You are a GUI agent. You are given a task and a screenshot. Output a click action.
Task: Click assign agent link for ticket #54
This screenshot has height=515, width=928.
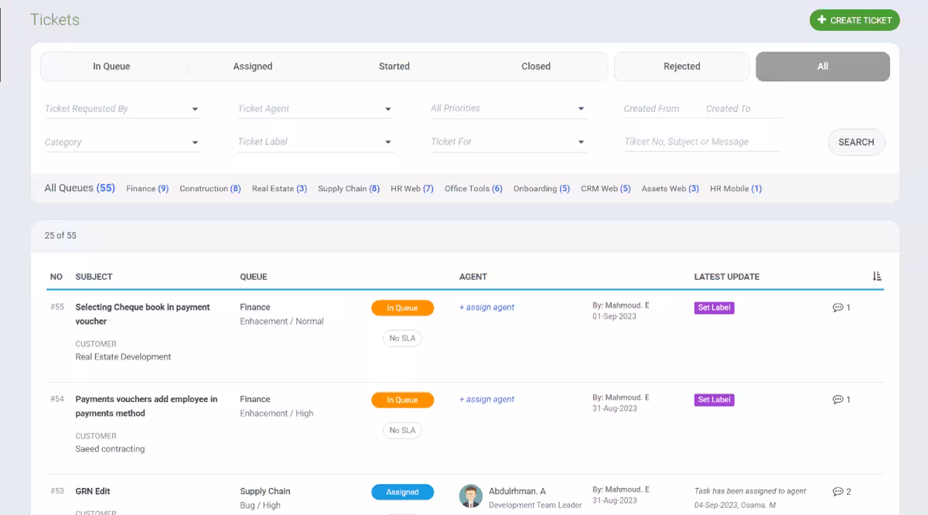pos(486,400)
